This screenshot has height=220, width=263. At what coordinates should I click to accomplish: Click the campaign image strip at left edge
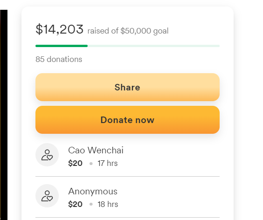4,115
